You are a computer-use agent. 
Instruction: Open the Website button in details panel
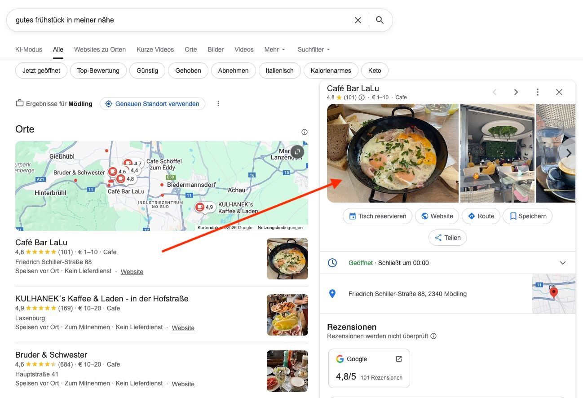point(437,216)
